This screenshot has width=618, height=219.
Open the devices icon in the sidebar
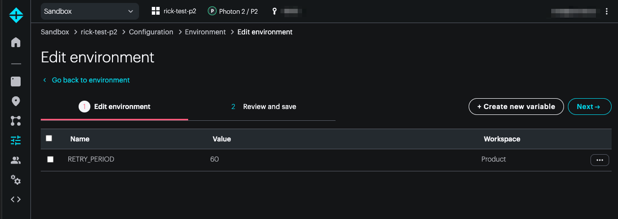tap(16, 82)
